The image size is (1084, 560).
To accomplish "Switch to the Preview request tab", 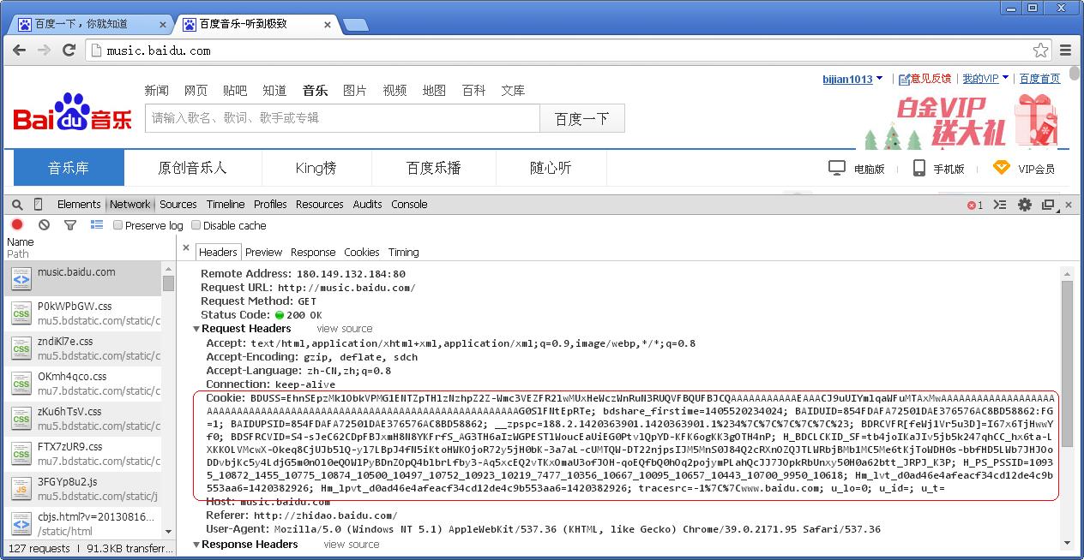I will [263, 253].
